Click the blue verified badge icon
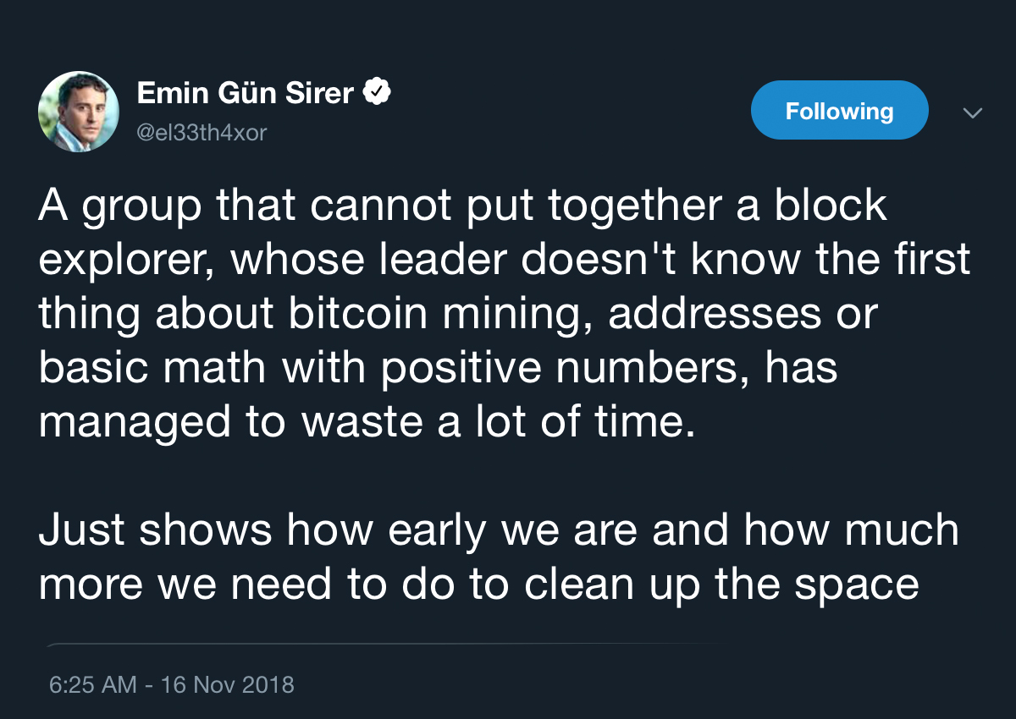 tap(376, 92)
